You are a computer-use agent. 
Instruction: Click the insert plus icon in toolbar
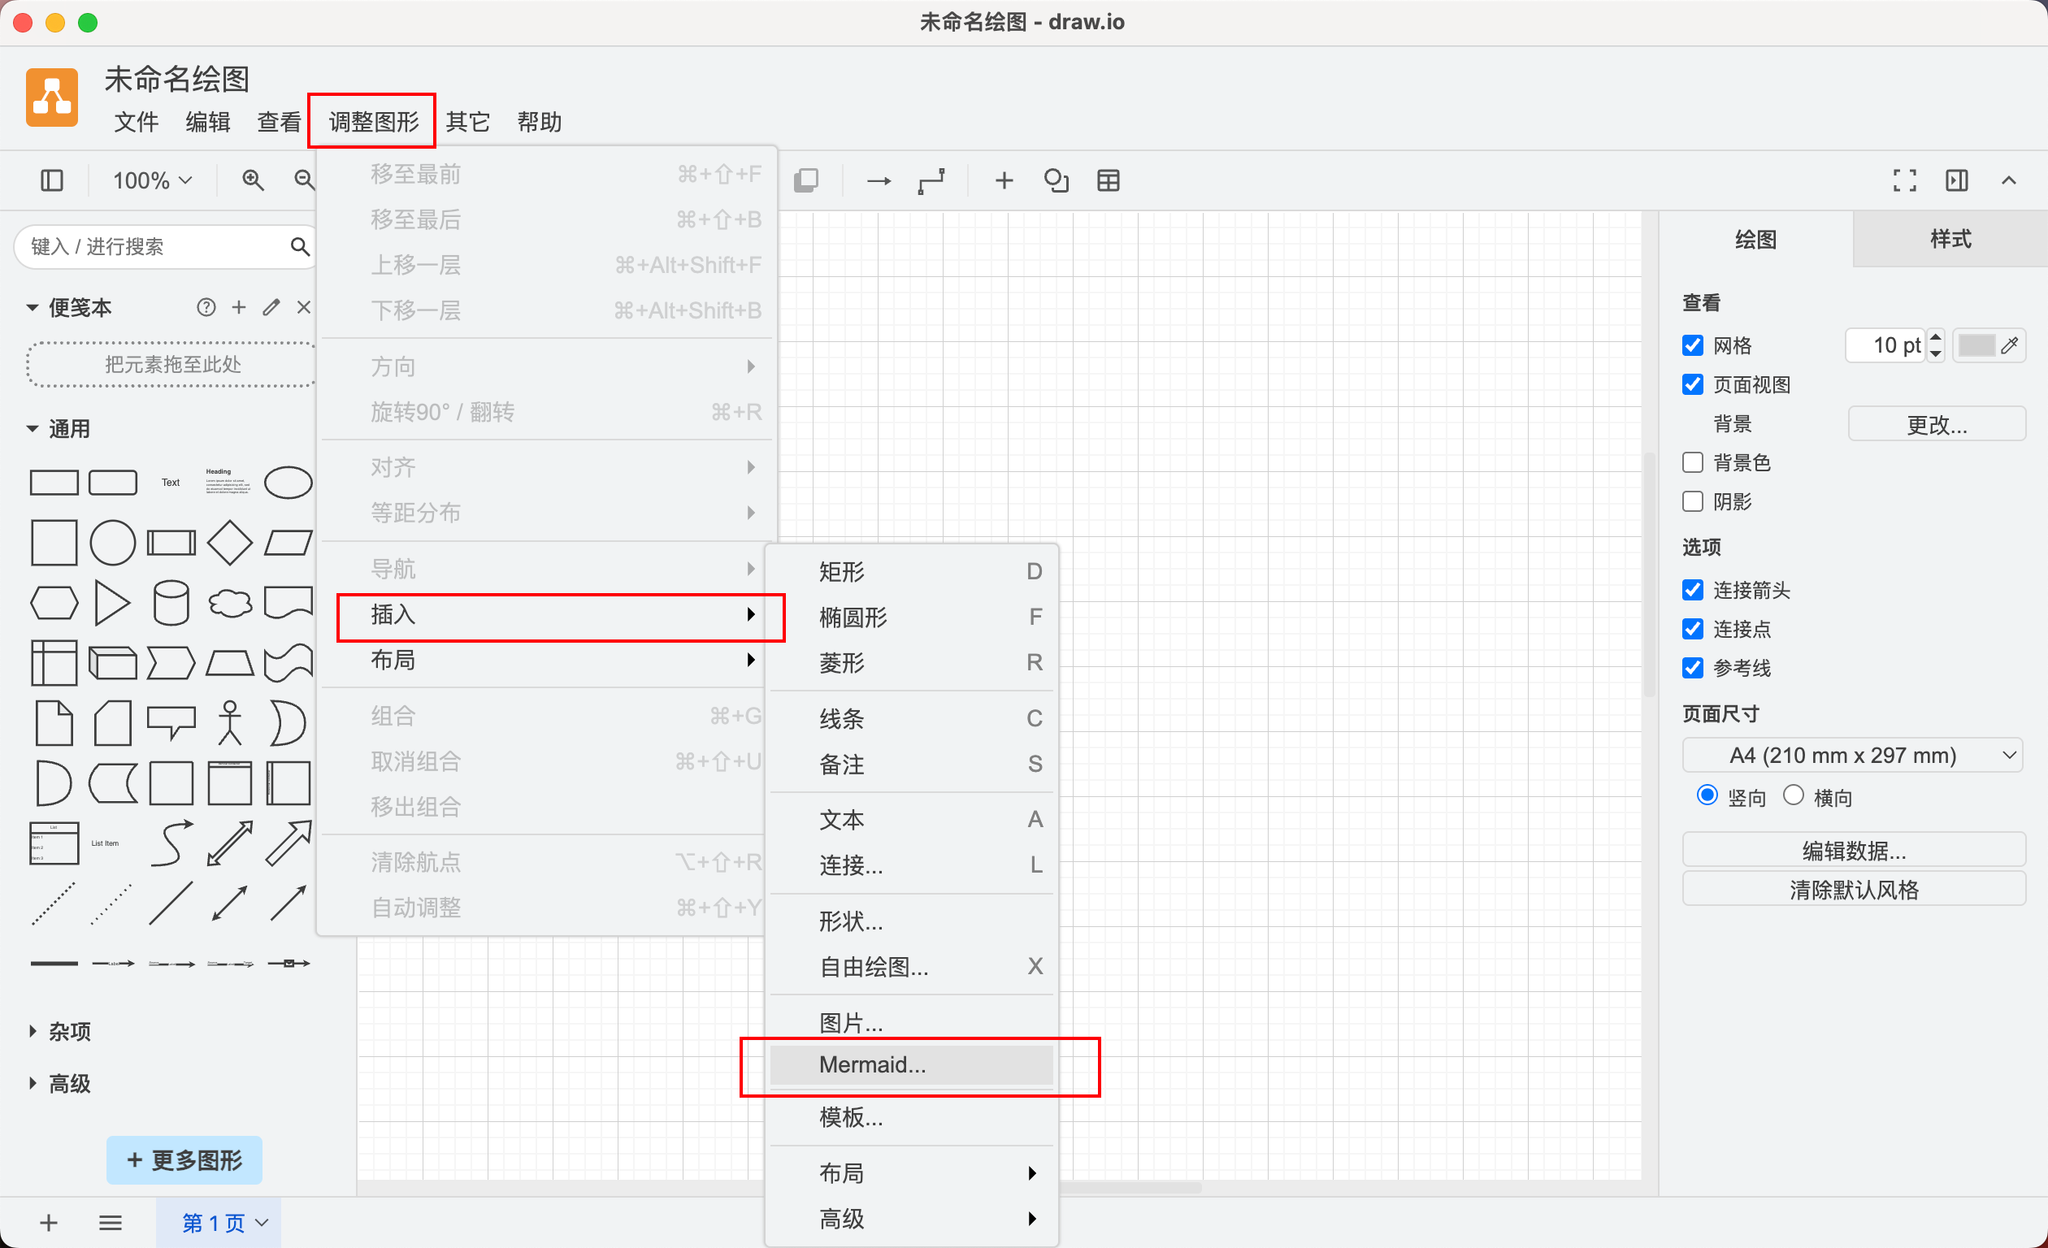[x=1003, y=180]
